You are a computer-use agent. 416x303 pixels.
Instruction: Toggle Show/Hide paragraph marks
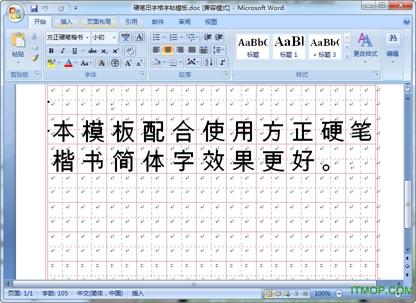coord(221,62)
